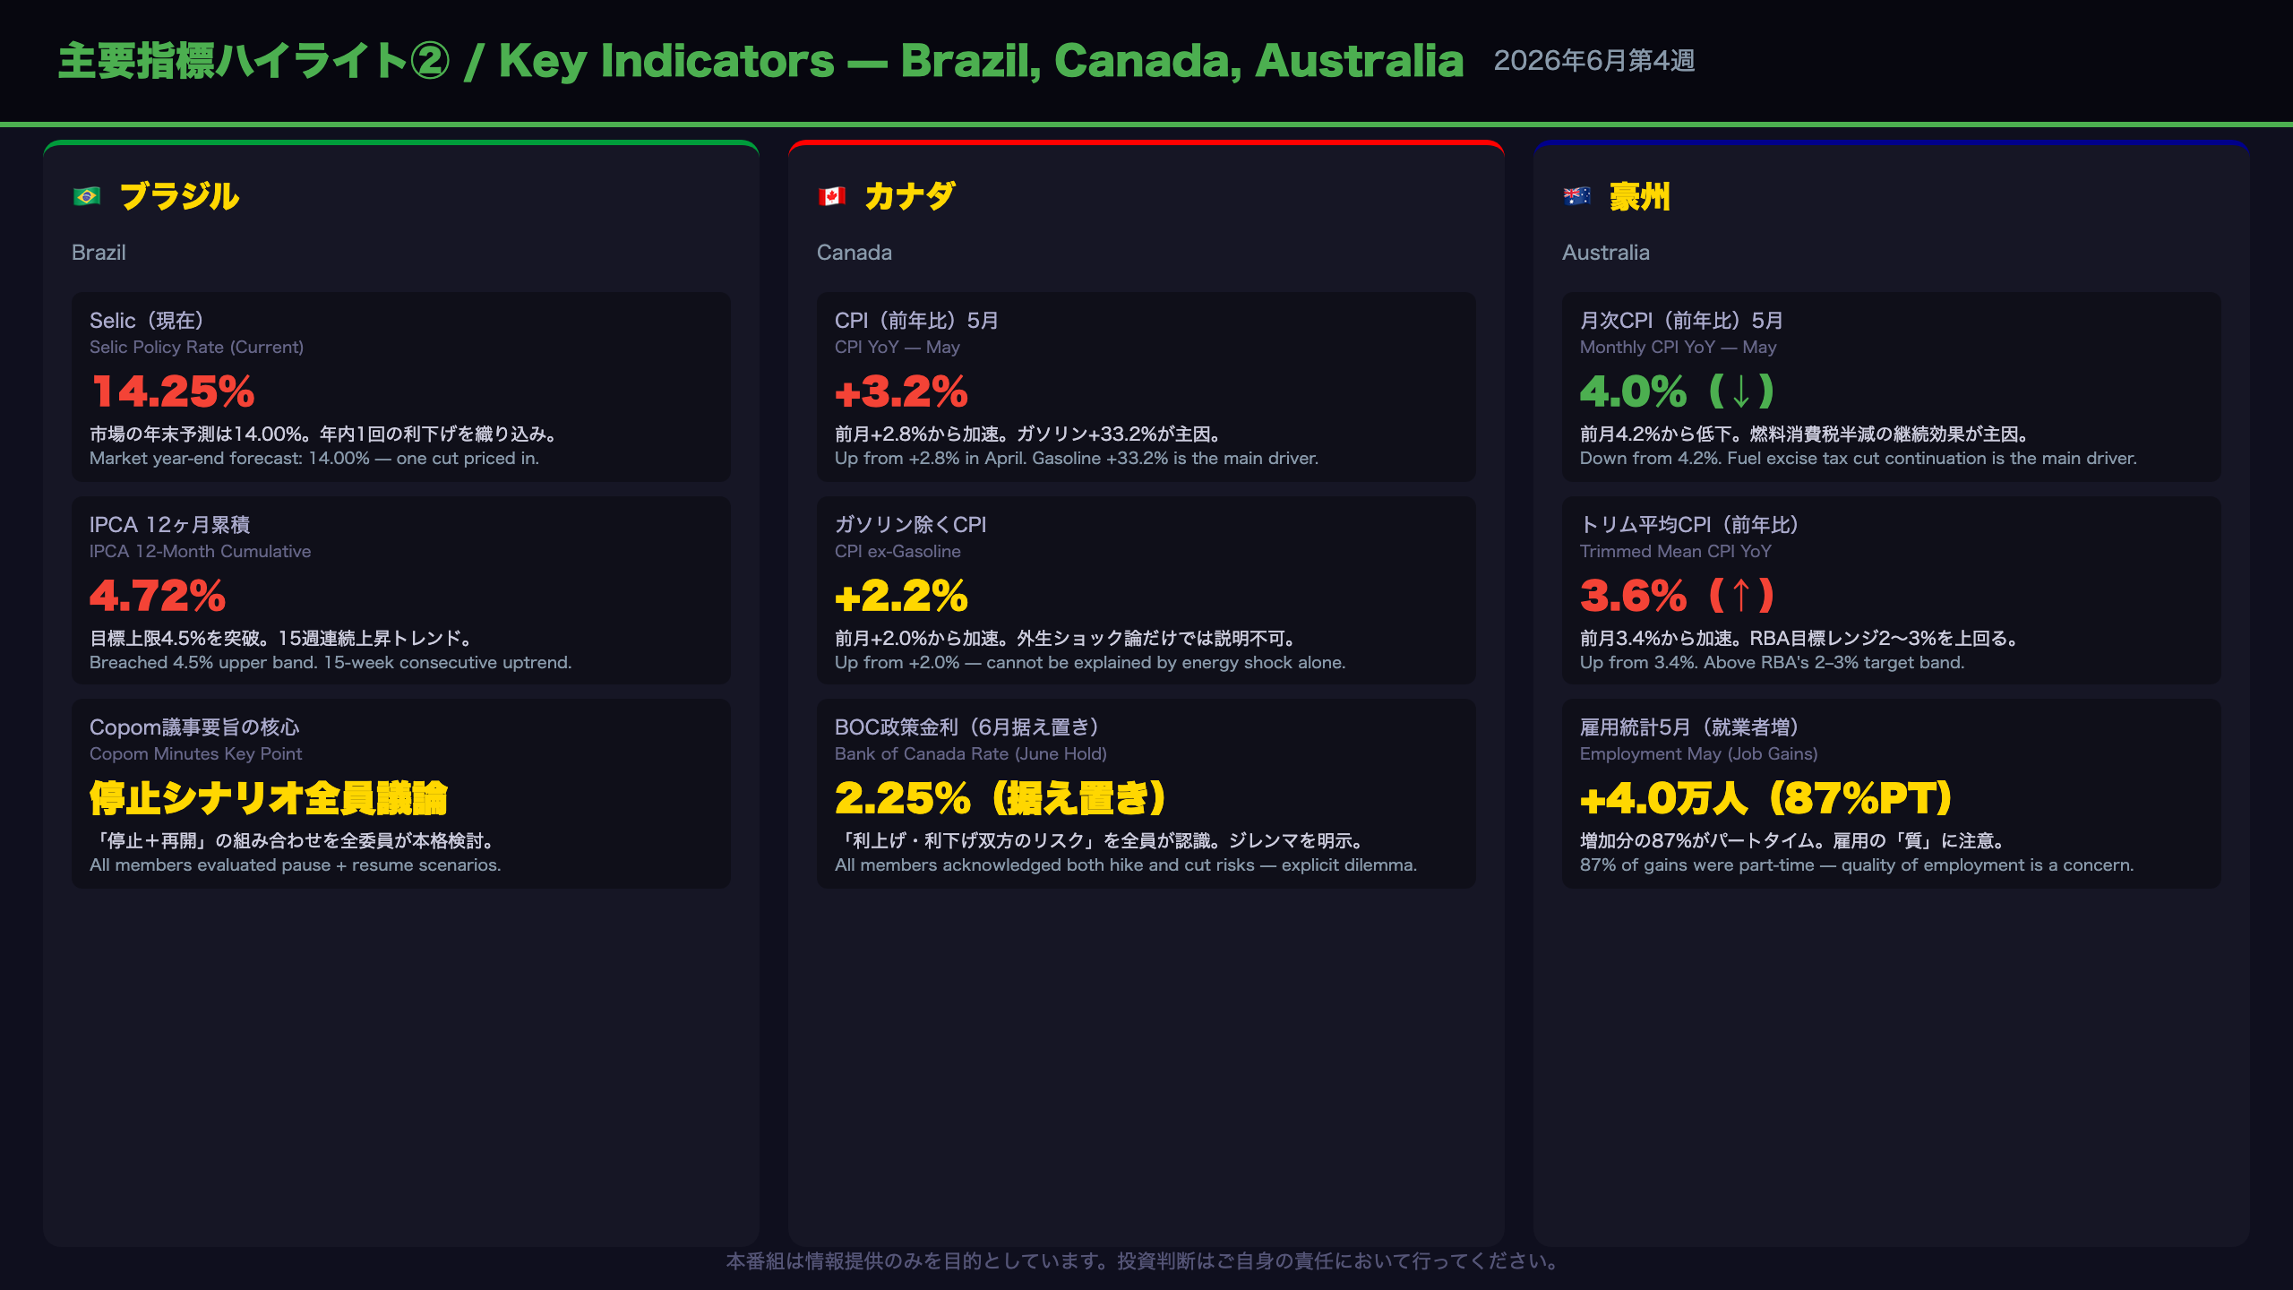Click the 2026年6月第4週 date label

coord(1594,61)
